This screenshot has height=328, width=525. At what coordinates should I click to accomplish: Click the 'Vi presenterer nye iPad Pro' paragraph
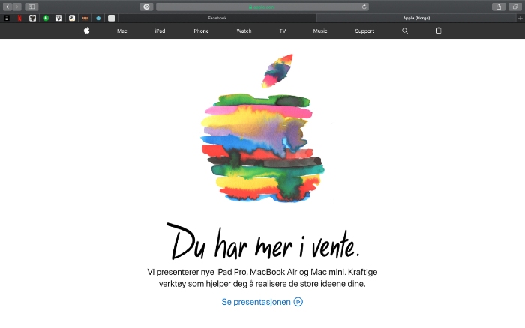pos(262,278)
